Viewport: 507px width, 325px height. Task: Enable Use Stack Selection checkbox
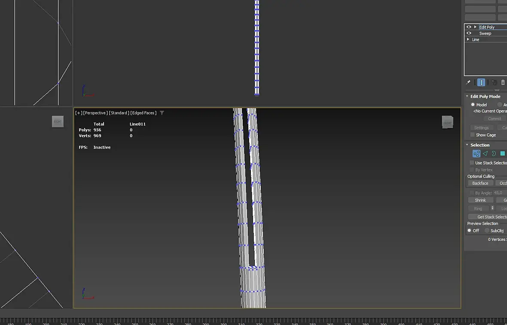[x=472, y=163]
